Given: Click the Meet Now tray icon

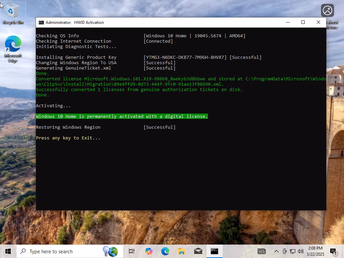Looking at the screenshot, I should [x=285, y=251].
